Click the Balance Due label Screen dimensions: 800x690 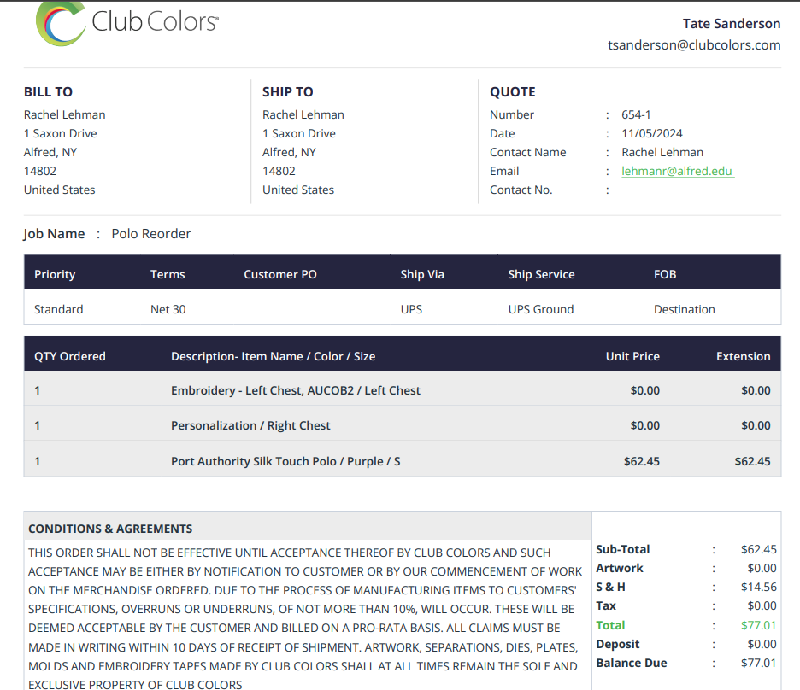(631, 663)
